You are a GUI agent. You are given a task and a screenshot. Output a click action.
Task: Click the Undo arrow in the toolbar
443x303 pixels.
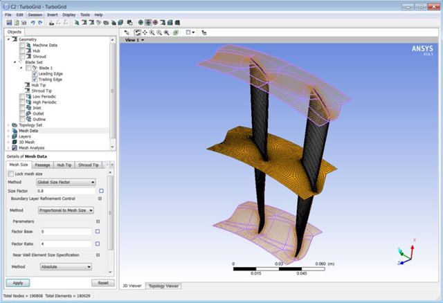click(x=33, y=23)
